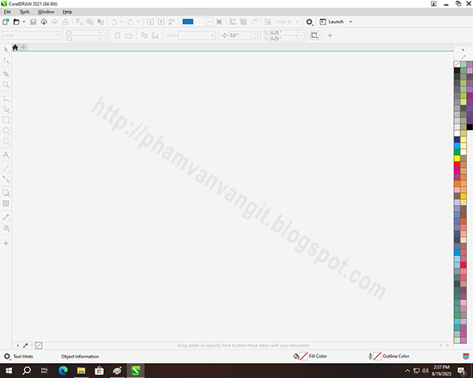This screenshot has height=378, width=473.
Task: Click the Paste icon in toolbar
Action: click(x=100, y=22)
